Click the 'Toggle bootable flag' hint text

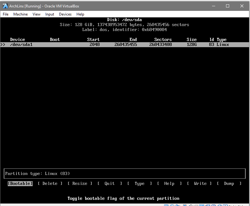pos(123,198)
